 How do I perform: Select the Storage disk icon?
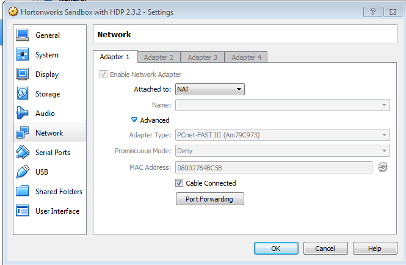(x=23, y=94)
